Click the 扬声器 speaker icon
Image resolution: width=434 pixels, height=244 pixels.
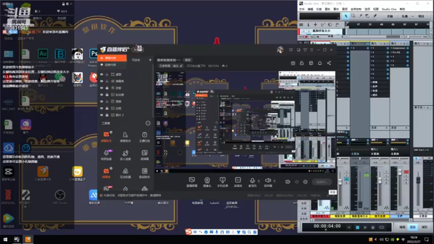pos(267,181)
